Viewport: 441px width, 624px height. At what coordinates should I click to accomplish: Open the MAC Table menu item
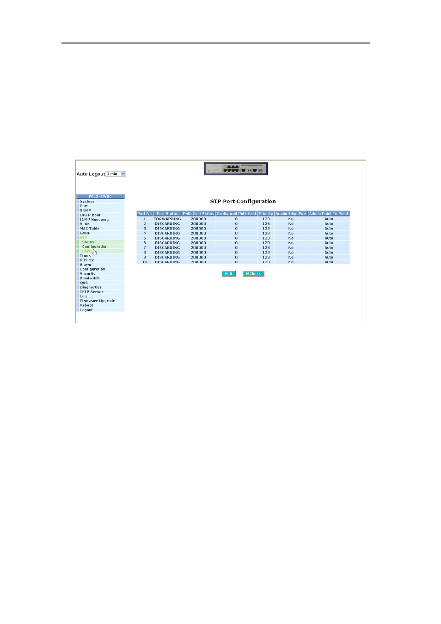pyautogui.click(x=90, y=229)
